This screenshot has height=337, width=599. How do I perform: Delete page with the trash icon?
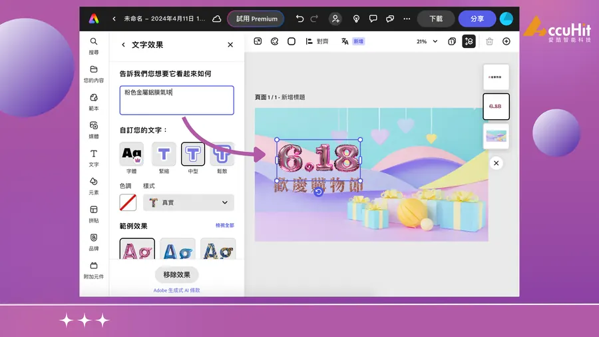(x=489, y=41)
